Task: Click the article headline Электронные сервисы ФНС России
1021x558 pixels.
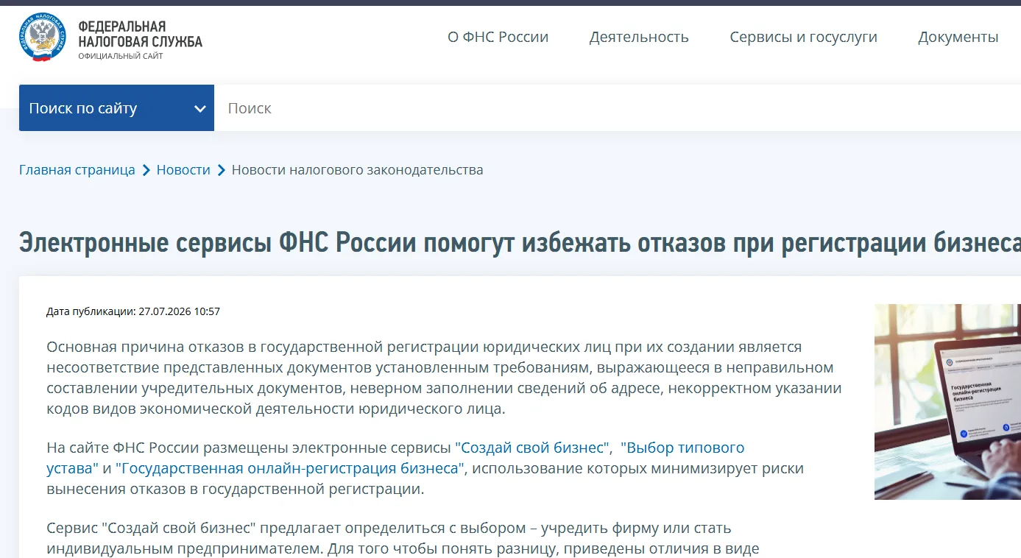Action: 520,243
